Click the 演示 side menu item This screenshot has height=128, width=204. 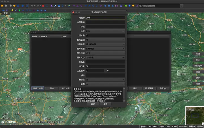pos(198,78)
